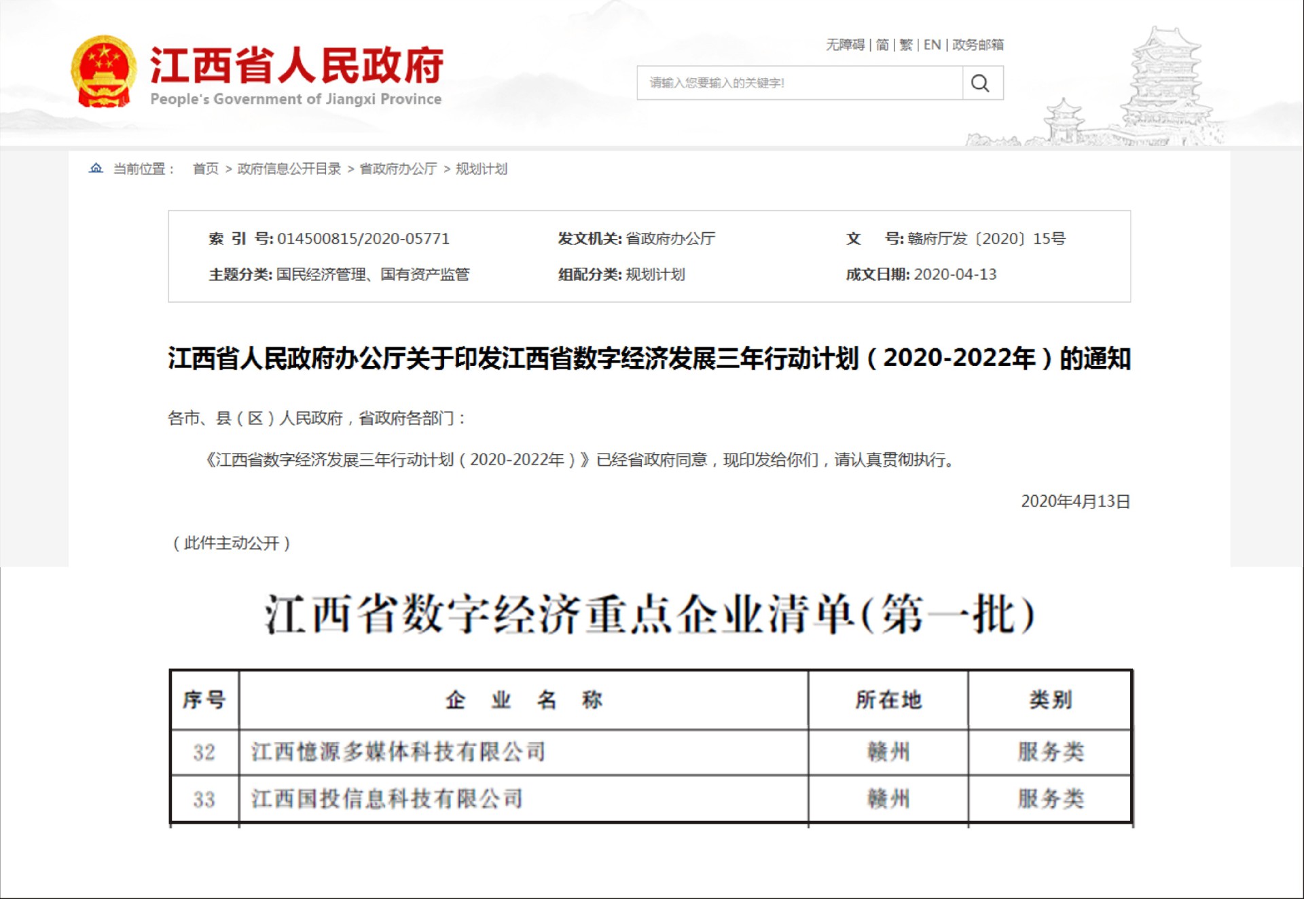
Task: Open 省政府办公厅 breadcrumb link
Action: 398,168
